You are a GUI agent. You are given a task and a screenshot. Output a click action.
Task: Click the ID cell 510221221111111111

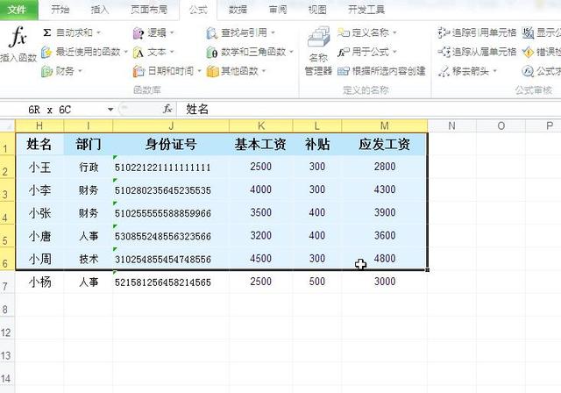(171, 167)
